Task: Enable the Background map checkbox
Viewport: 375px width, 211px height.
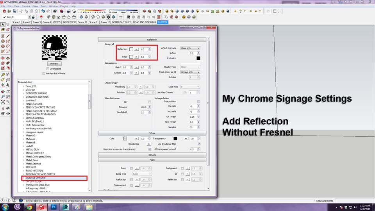Action: pos(182,168)
